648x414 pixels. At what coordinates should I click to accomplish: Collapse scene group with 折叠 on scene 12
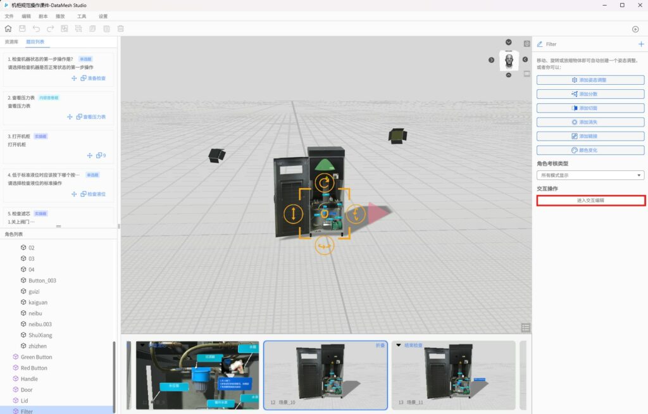[x=380, y=346]
